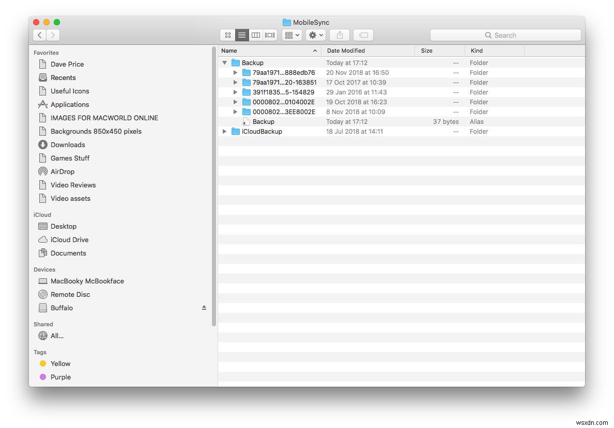Image resolution: width=614 pixels, height=428 pixels.
Task: Switch to column view
Action: click(256, 35)
